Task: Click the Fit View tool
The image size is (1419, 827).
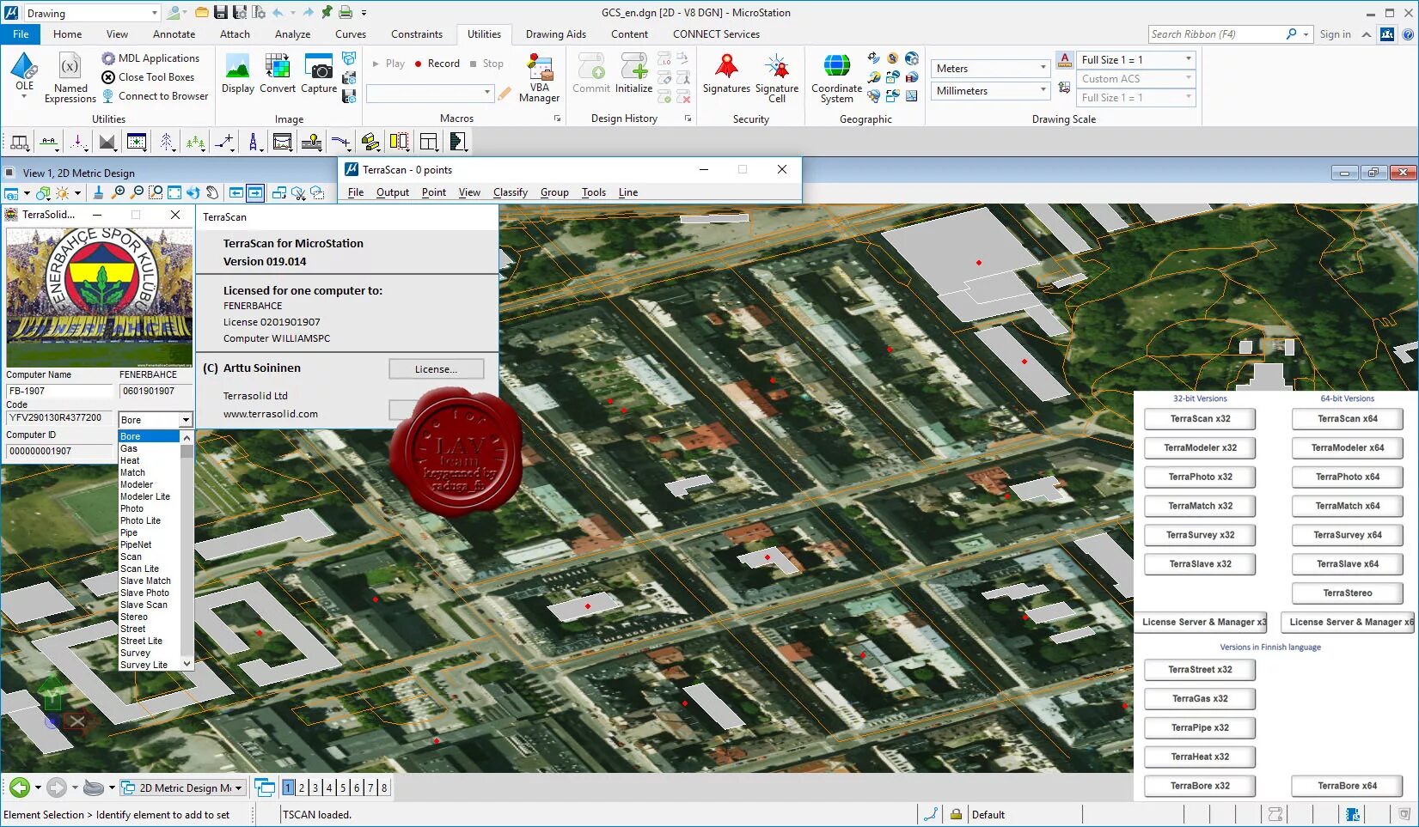Action: pyautogui.click(x=174, y=193)
